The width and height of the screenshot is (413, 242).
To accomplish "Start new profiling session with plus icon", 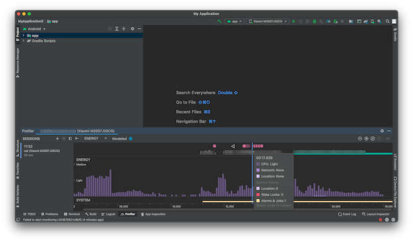I will point(57,138).
